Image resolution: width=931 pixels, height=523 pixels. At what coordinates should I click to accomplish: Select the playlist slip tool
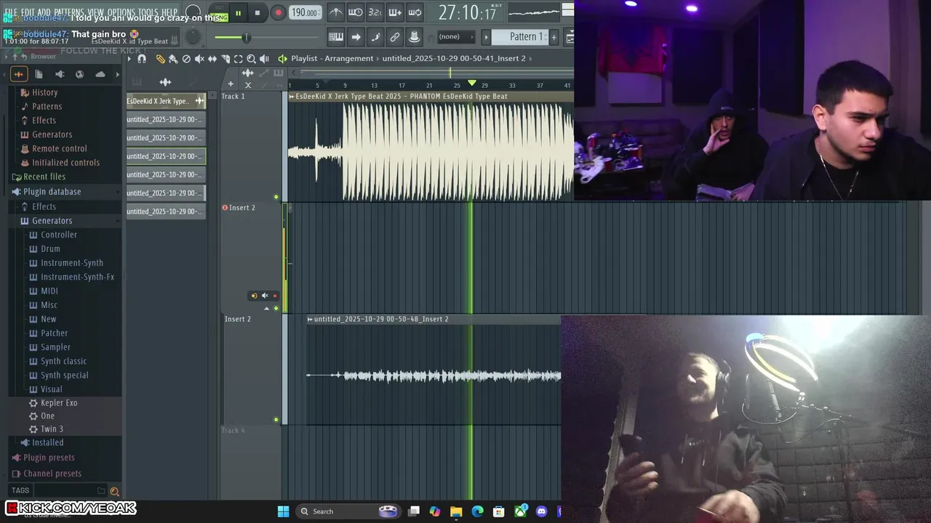coord(212,59)
